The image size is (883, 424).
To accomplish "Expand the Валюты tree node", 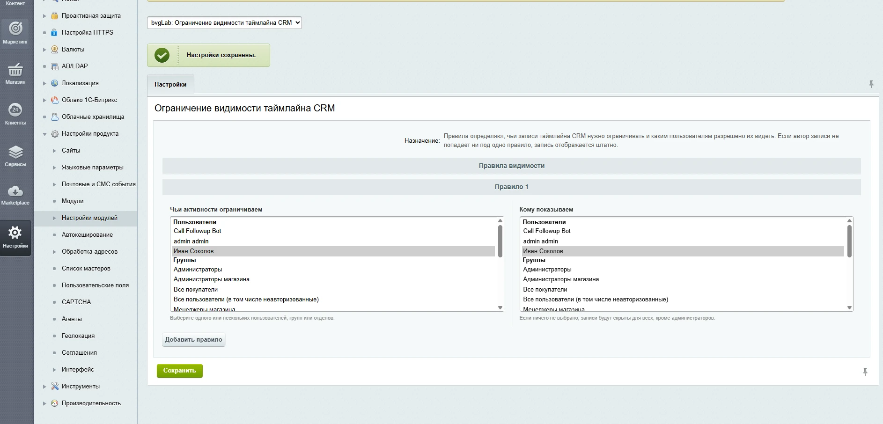I will 44,50.
